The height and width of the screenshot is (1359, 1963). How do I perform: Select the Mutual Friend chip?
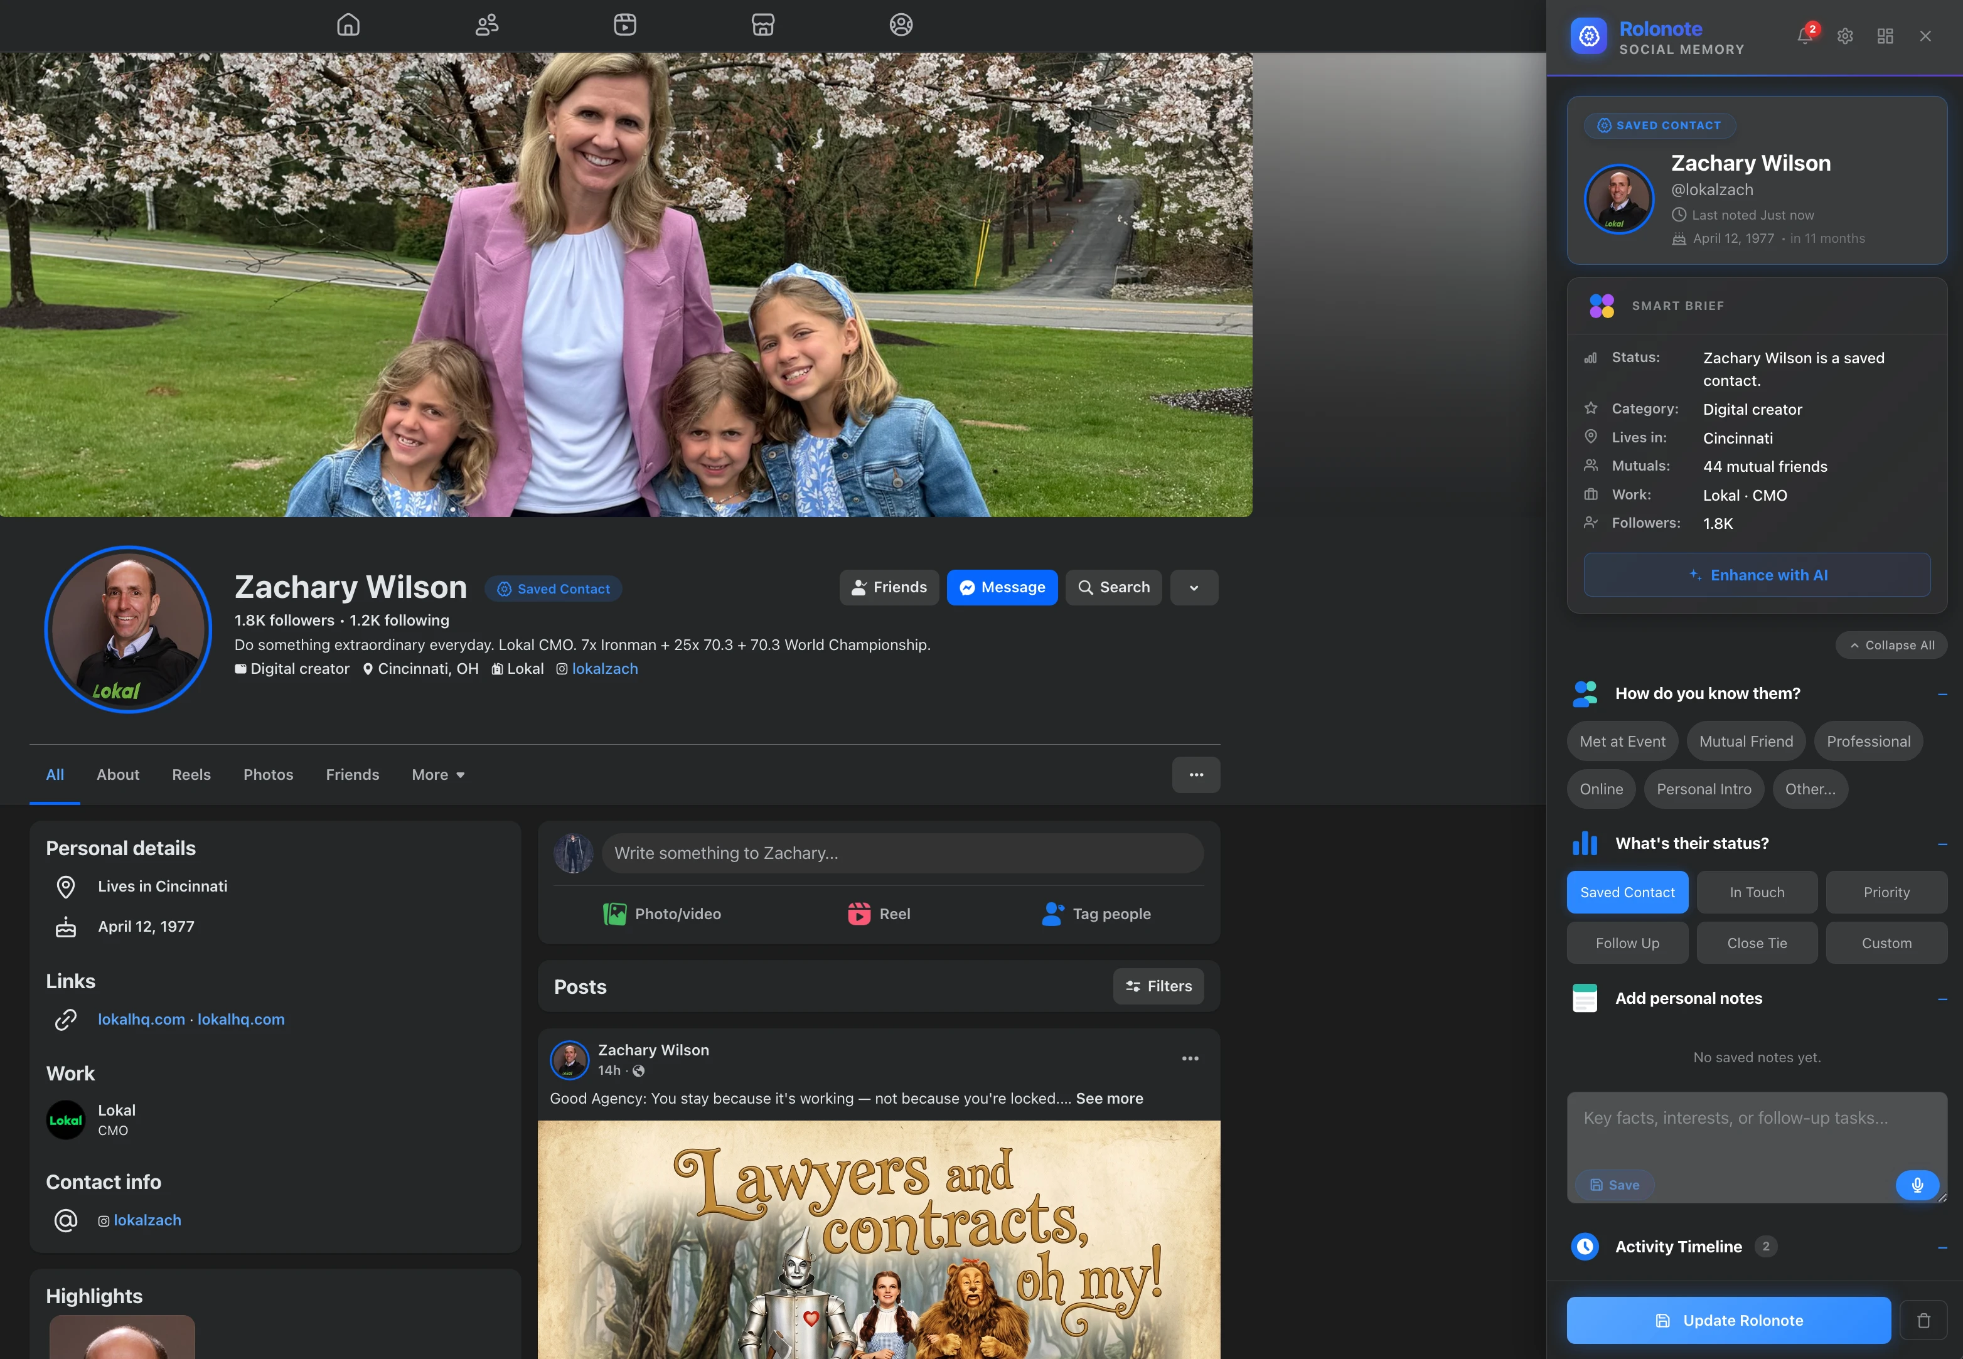click(x=1746, y=742)
